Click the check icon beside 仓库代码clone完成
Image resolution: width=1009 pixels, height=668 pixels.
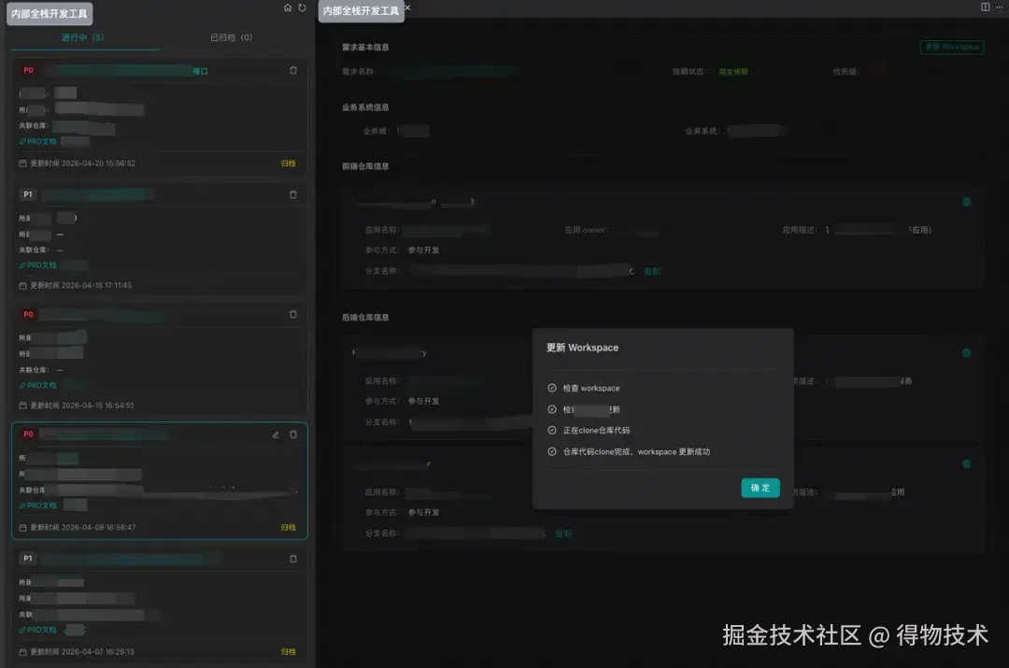(552, 452)
